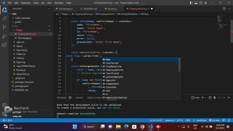The height and width of the screenshot is (131, 233).
Task: Toggle the secondary side bar layout icon
Action: coord(201,3)
